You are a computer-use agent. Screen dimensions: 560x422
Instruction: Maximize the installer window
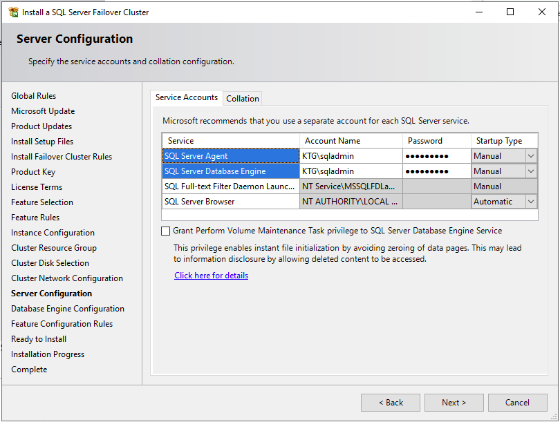click(x=510, y=12)
